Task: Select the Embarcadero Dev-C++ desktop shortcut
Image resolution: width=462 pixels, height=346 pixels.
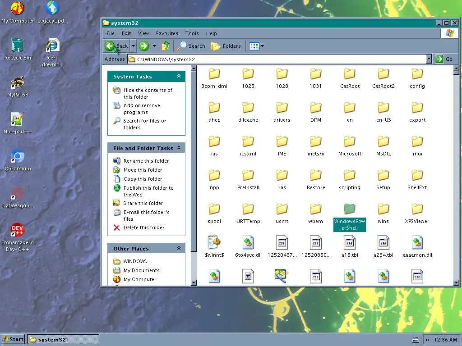Action: tap(18, 237)
